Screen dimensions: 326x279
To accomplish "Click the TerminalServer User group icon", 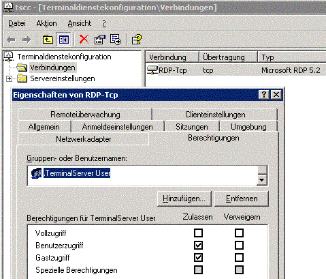I will [x=37, y=173].
